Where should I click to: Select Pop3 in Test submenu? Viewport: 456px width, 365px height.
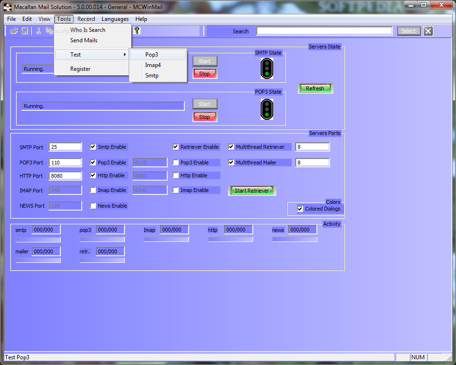(x=158, y=55)
